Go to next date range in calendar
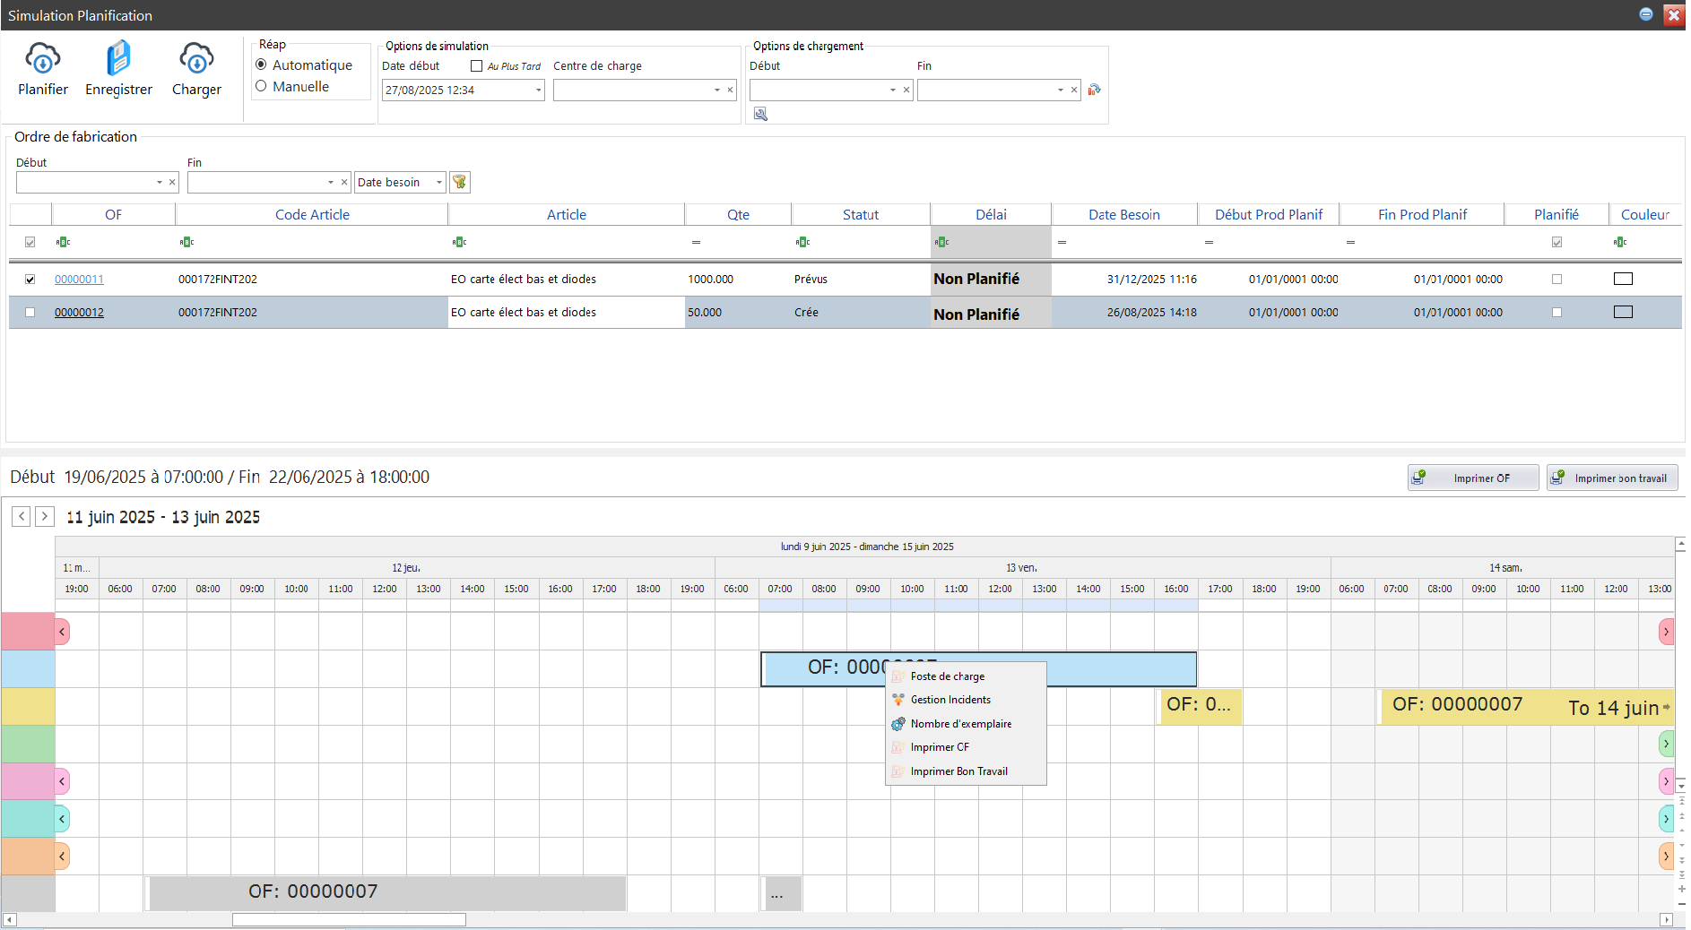1691x930 pixels. (44, 517)
